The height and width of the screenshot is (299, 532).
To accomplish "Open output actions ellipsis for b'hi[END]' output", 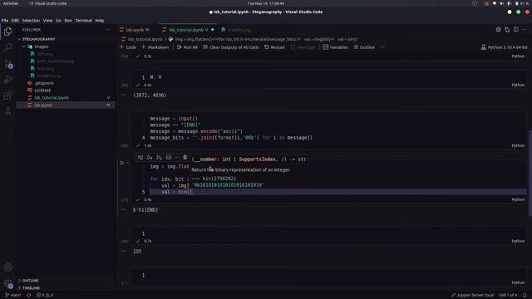I will (x=123, y=209).
